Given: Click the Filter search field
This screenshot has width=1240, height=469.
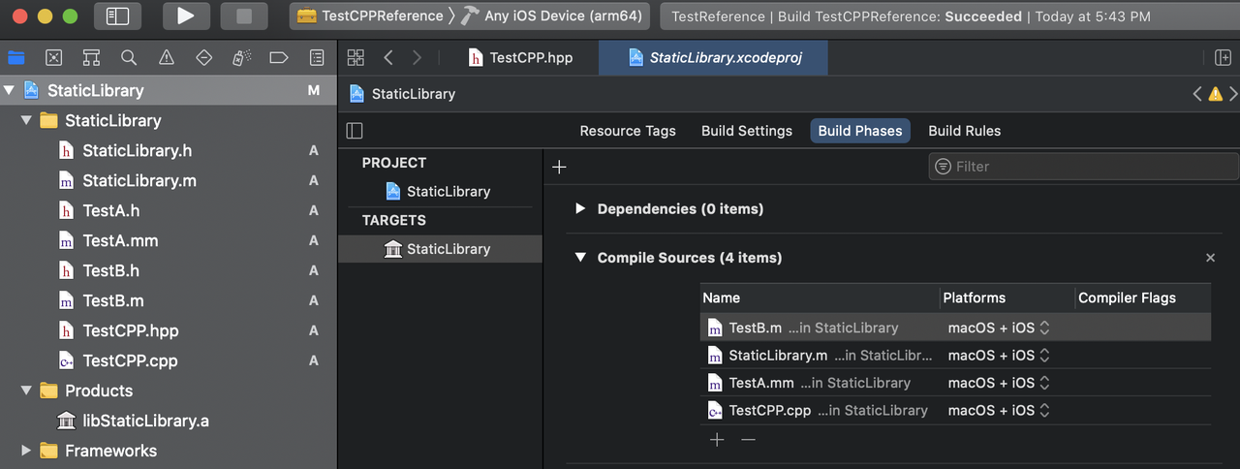Looking at the screenshot, I should click(x=1083, y=167).
